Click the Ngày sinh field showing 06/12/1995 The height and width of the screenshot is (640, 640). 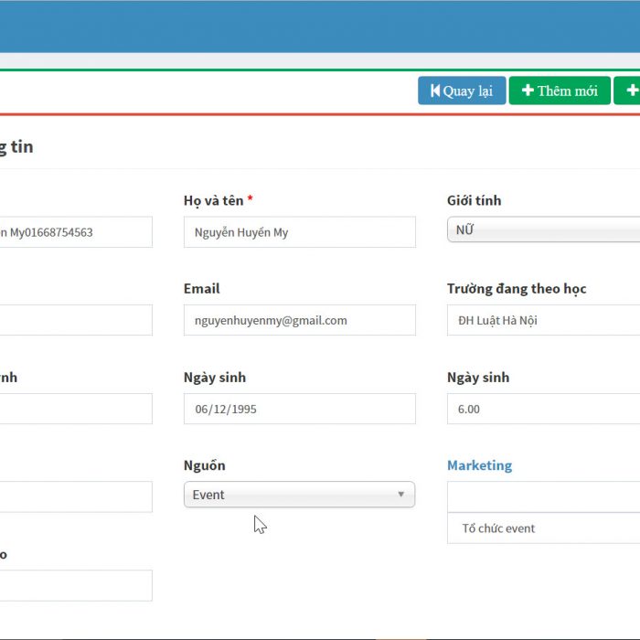[x=299, y=409]
